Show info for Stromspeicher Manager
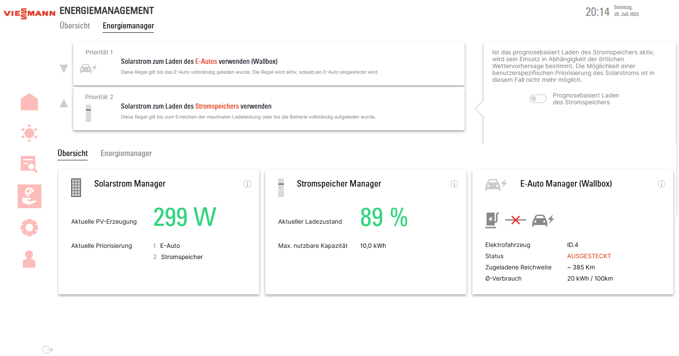Viewport: 679px width, 356px height. coord(454,184)
